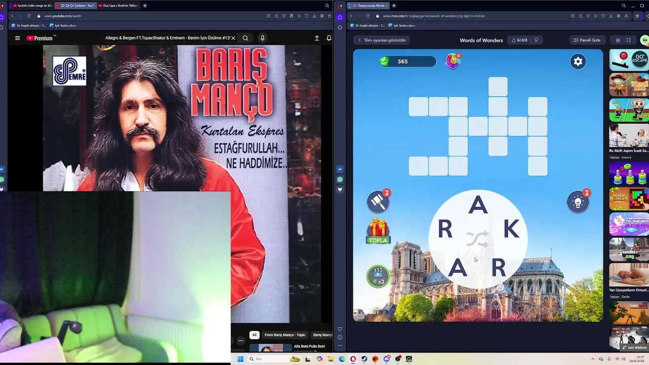Select letter K in the letter wheel

tap(511, 230)
